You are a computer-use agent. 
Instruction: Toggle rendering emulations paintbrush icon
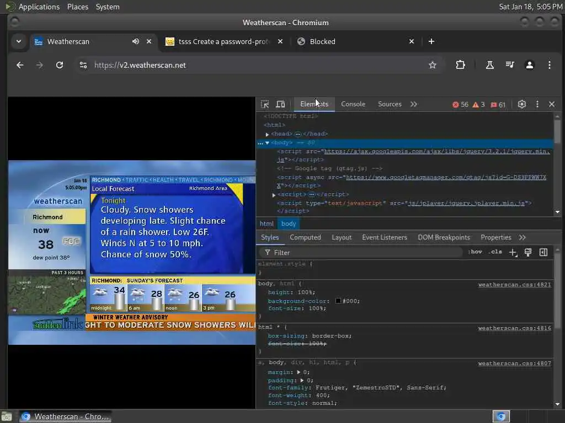pyautogui.click(x=528, y=252)
